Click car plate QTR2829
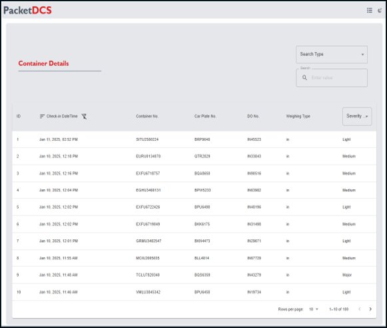Screen dimensions: 387x328 tap(202, 157)
